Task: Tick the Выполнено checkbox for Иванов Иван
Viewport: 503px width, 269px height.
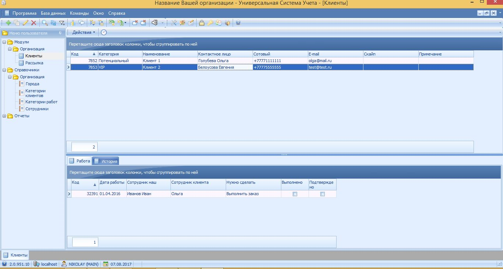Action: pyautogui.click(x=295, y=194)
